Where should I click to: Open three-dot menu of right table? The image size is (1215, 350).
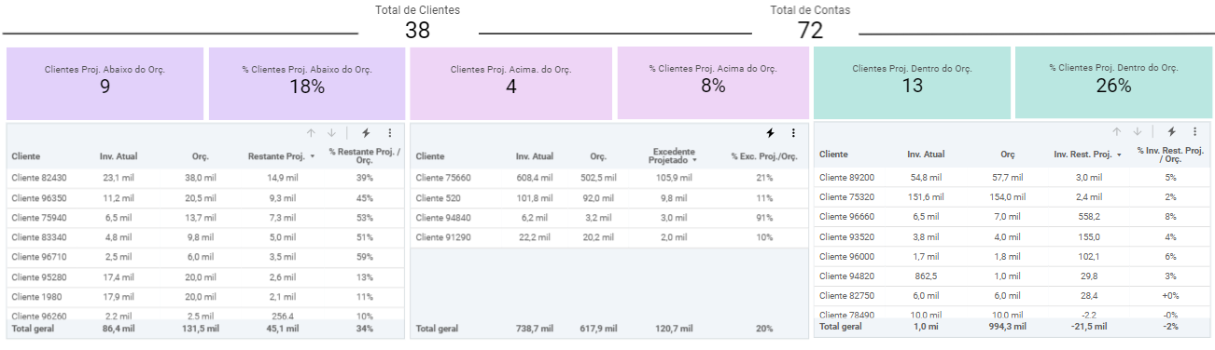coord(1195,132)
